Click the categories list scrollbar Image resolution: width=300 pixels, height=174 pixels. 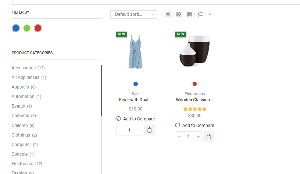coord(101,90)
